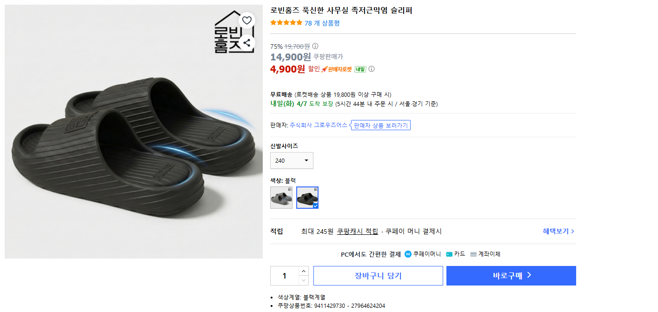Add item with 장바구니 담기

[378, 276]
